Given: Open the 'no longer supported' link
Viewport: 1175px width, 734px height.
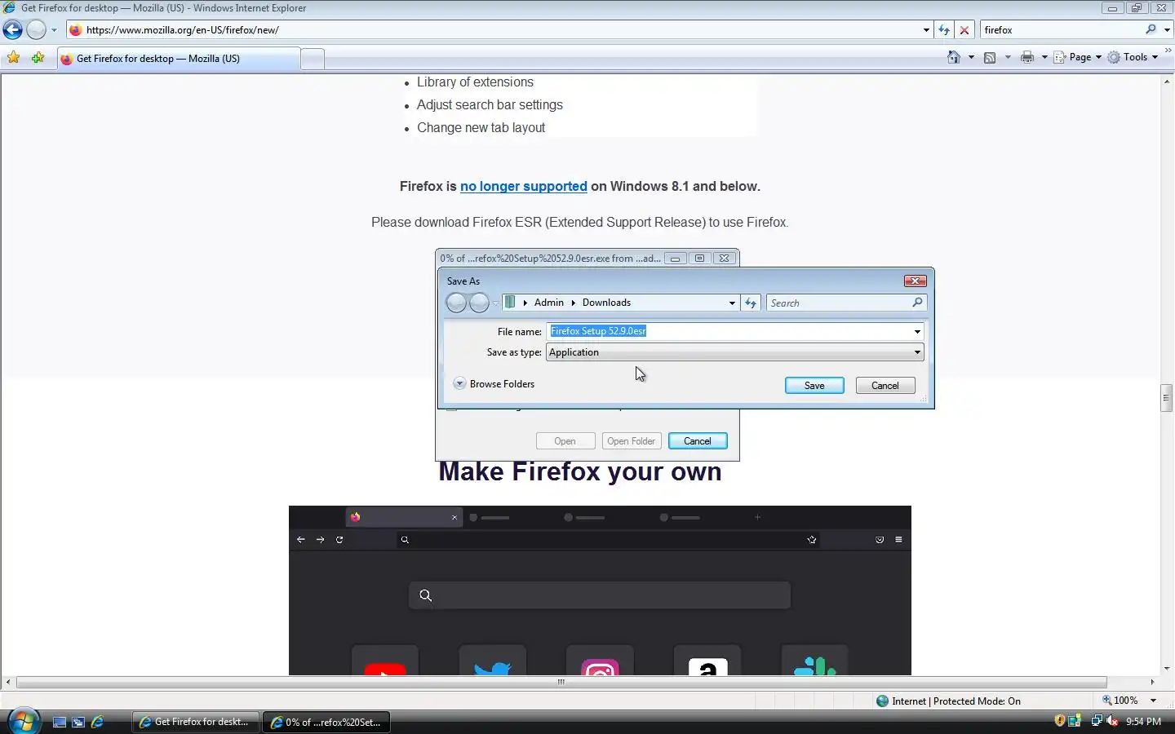Looking at the screenshot, I should [523, 186].
